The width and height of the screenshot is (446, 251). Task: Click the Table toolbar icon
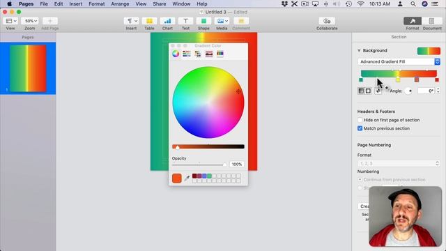tap(149, 21)
